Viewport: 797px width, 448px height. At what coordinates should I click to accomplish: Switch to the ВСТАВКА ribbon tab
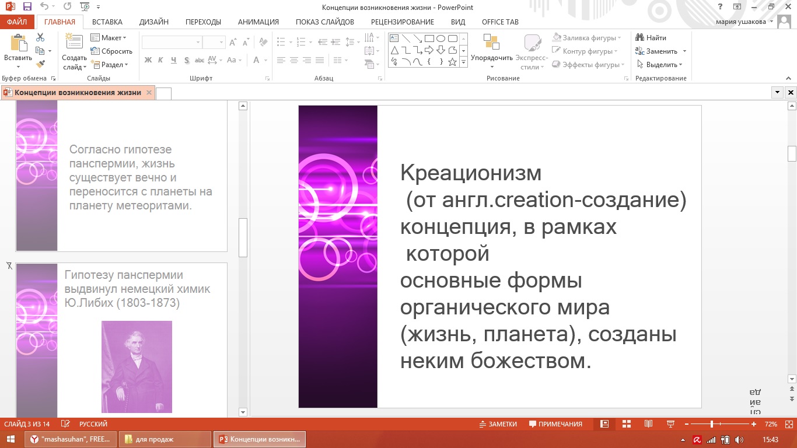pos(109,22)
